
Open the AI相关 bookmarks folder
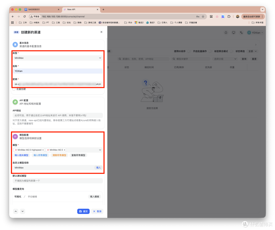[x=35, y=23]
